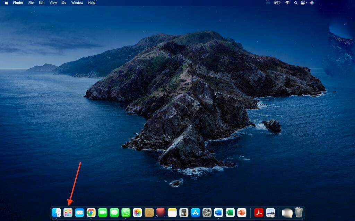Viewport: 355px width, 221px height.
Task: Launch Microsoft PowerPoint from the Dock
Action: (x=242, y=212)
